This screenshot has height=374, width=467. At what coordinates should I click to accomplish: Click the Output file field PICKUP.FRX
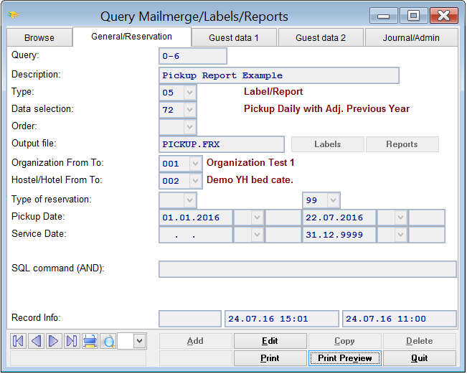(222, 144)
